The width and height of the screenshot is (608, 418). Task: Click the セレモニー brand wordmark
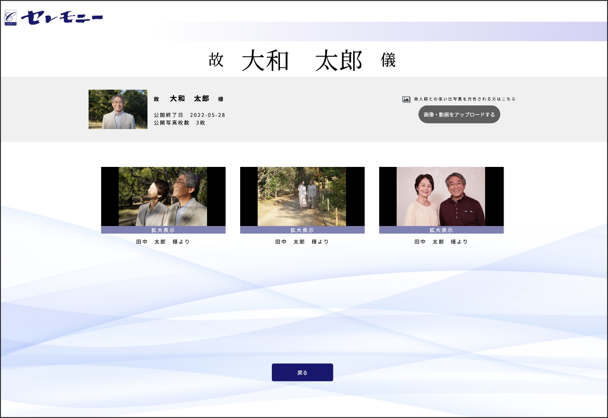pyautogui.click(x=62, y=17)
